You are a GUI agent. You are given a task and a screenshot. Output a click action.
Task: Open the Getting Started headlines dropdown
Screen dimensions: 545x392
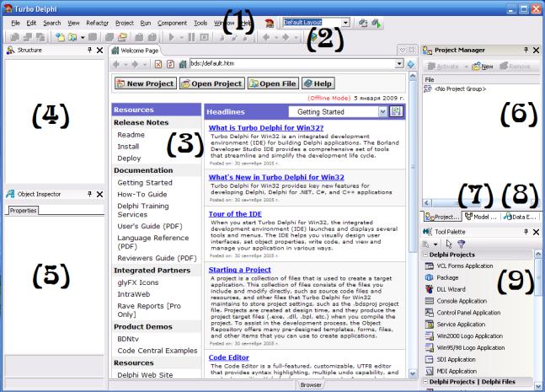click(x=382, y=111)
